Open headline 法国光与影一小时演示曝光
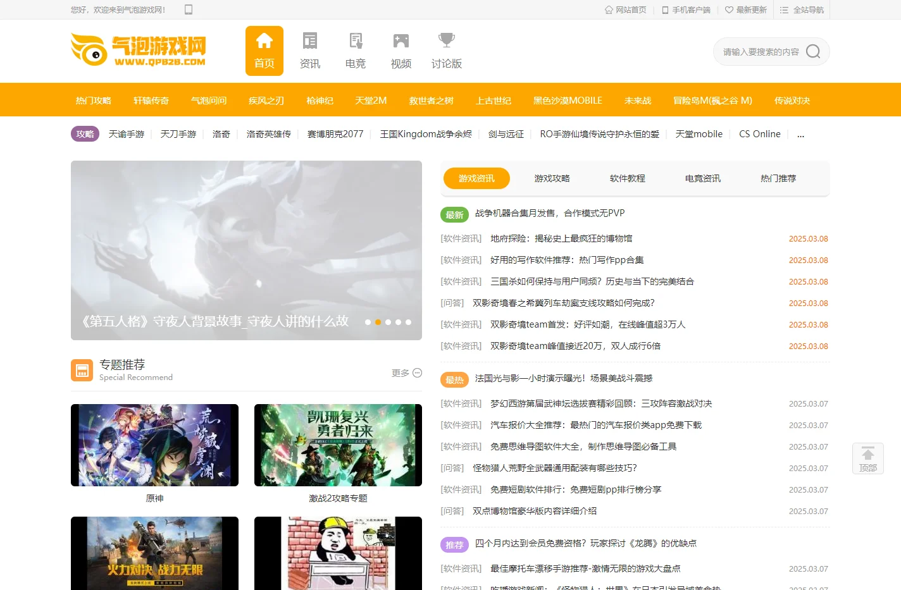Screen dimensions: 901x590 [x=564, y=378]
